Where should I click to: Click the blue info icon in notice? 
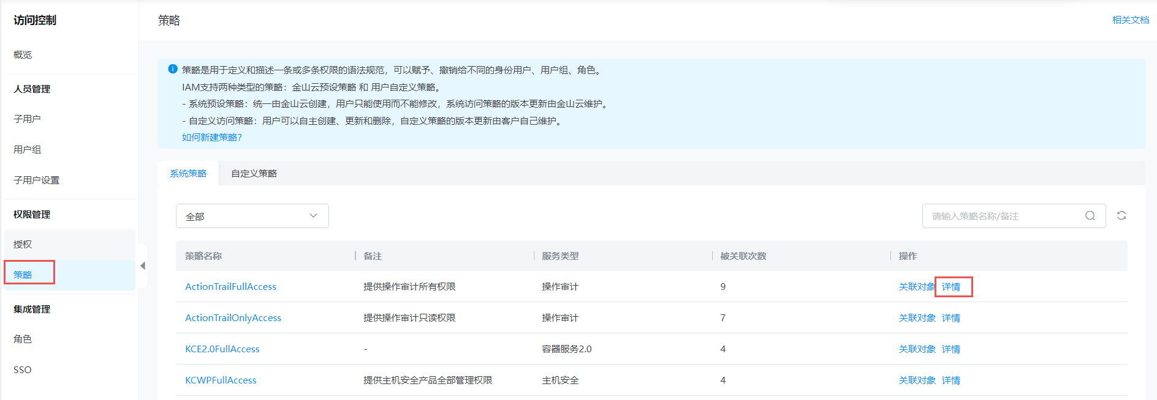click(x=173, y=70)
